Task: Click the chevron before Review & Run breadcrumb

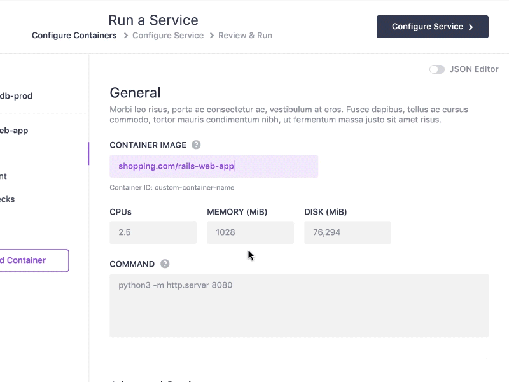Action: [211, 36]
